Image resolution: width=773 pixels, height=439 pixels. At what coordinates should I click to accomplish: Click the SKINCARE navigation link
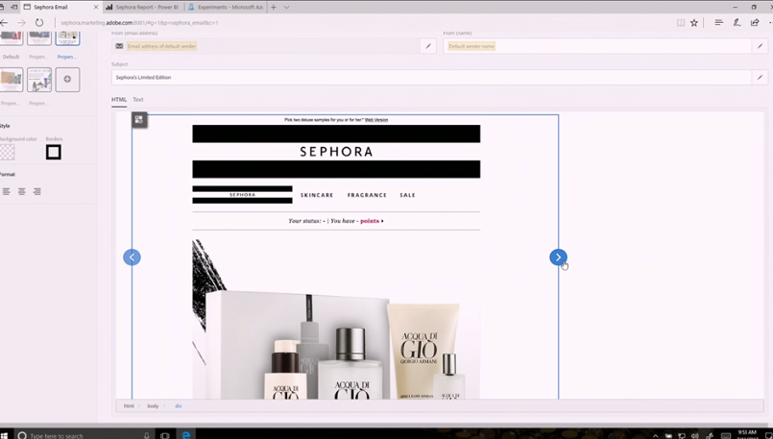[317, 195]
